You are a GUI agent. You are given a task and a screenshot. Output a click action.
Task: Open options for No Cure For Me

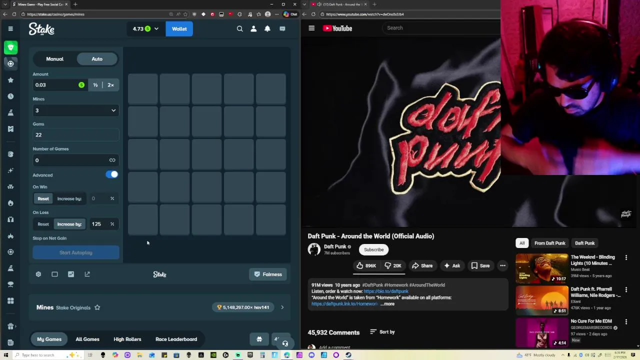626,321
